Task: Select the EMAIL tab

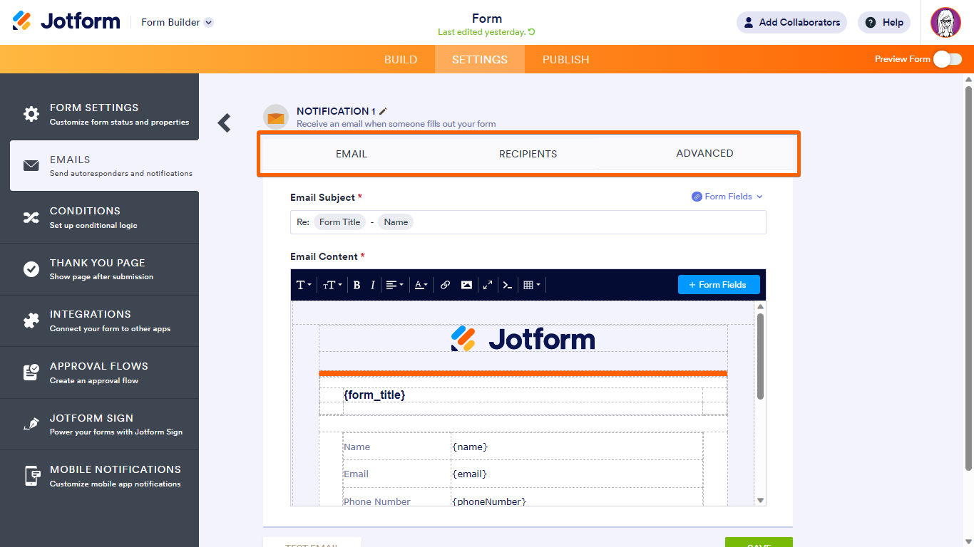Action: 352,154
